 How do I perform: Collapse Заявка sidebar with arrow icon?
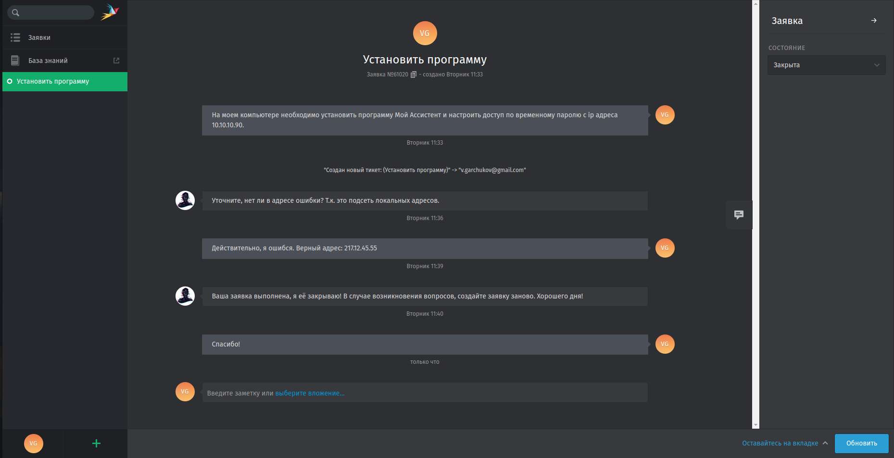pyautogui.click(x=874, y=21)
